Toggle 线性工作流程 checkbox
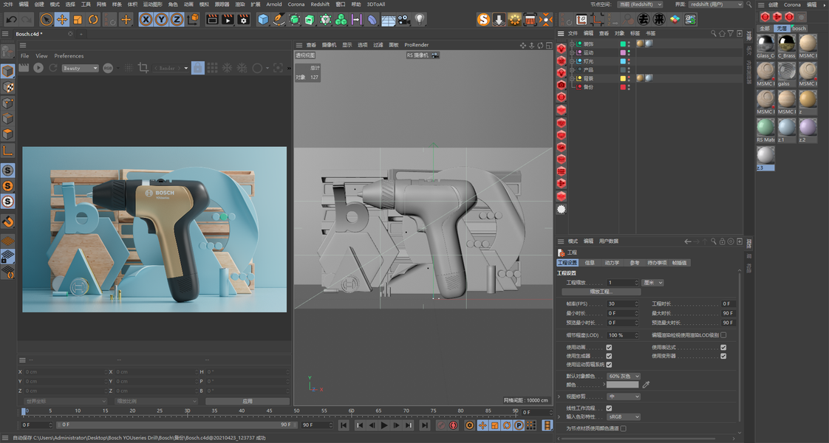Viewport: 829px width, 443px height. pyautogui.click(x=609, y=408)
